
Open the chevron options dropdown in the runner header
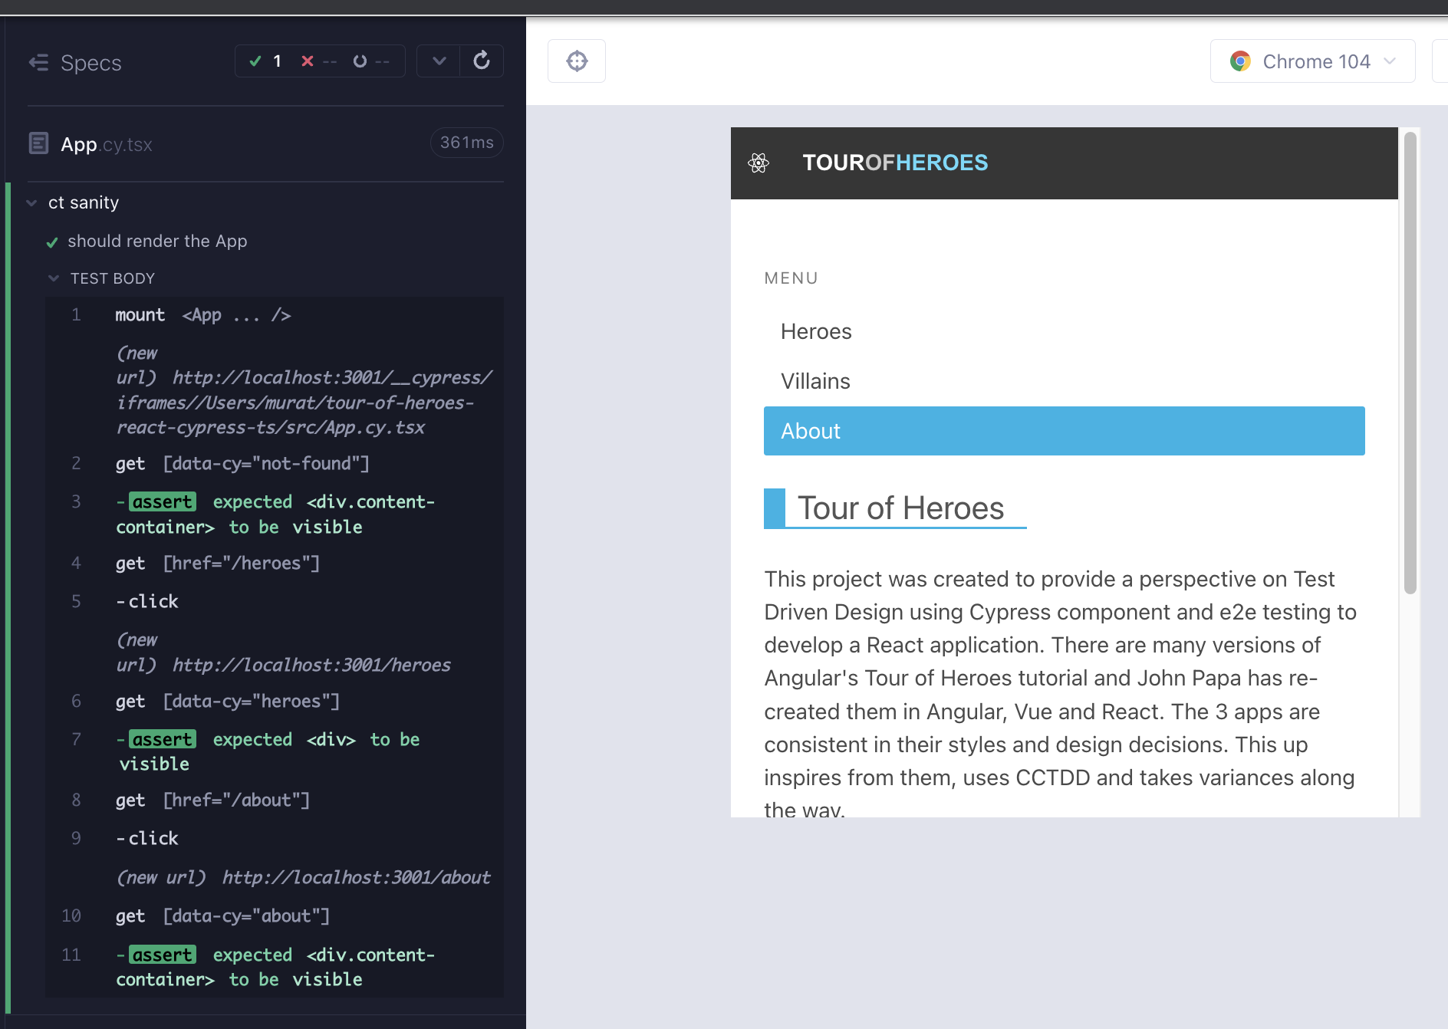[439, 61]
